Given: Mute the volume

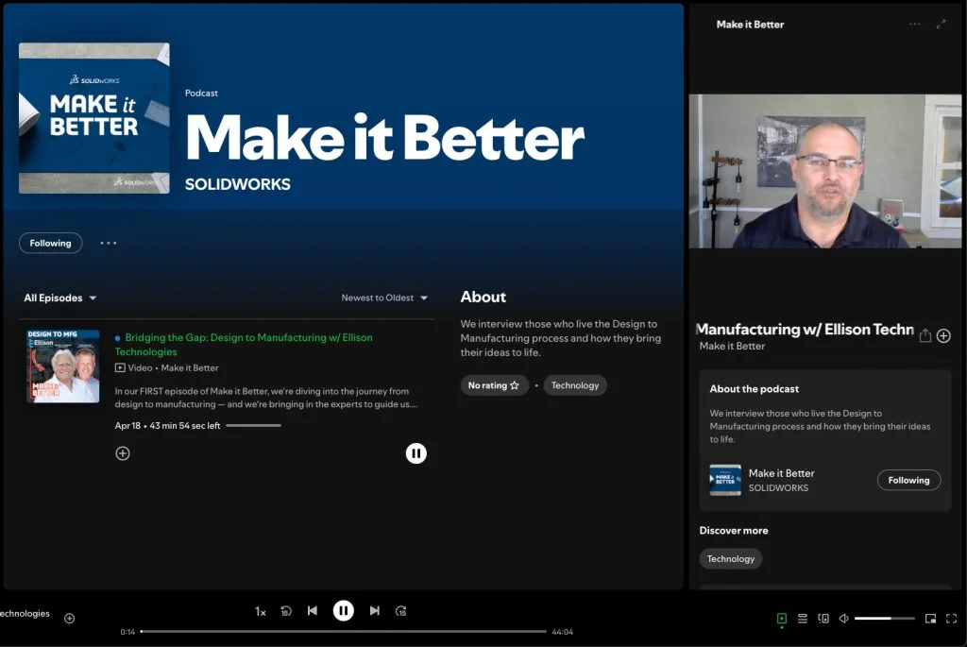Looking at the screenshot, I should [845, 619].
